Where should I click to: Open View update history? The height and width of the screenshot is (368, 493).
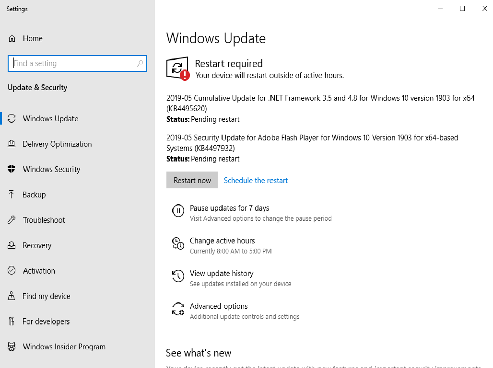tap(222, 274)
